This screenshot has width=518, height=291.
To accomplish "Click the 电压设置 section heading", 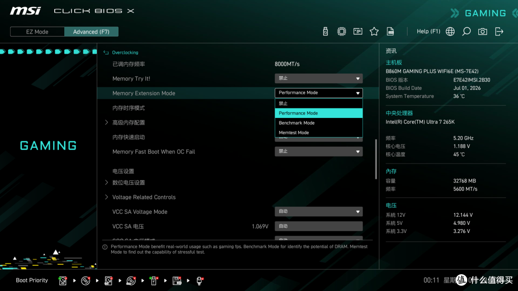I will pyautogui.click(x=123, y=171).
